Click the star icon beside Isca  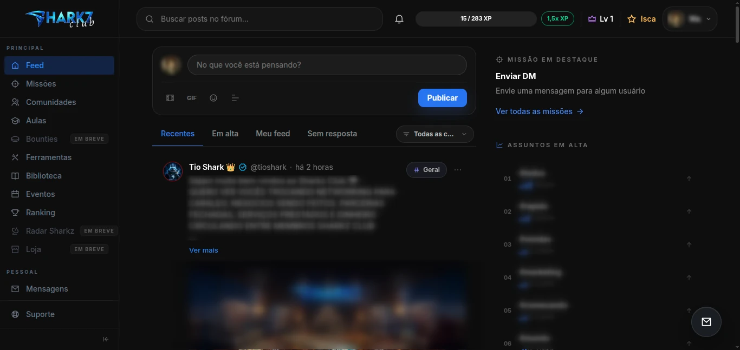[632, 19]
